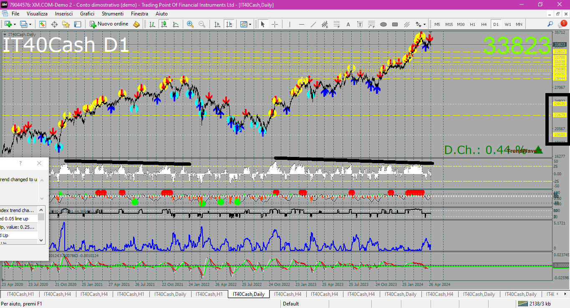Switch chart to bar chart type

click(x=153, y=24)
